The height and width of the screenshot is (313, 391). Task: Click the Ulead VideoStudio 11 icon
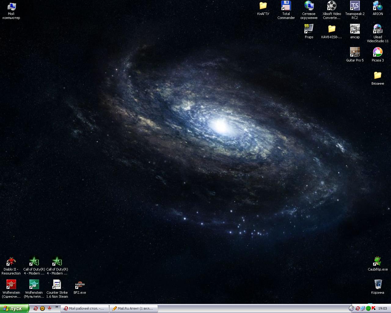coord(378,29)
